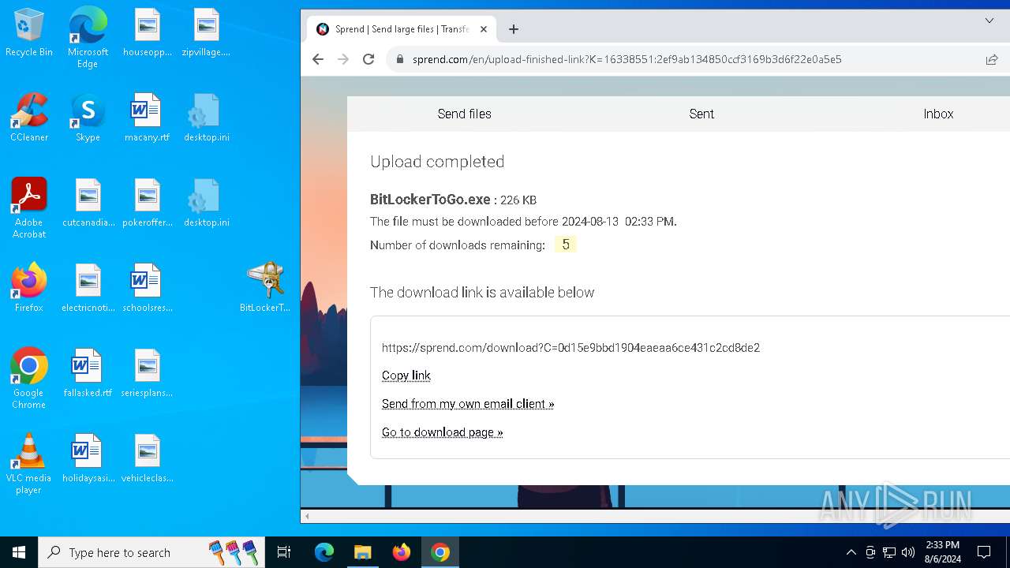Select the houseopp image file
Image resolution: width=1010 pixels, height=568 pixels.
pyautogui.click(x=148, y=33)
